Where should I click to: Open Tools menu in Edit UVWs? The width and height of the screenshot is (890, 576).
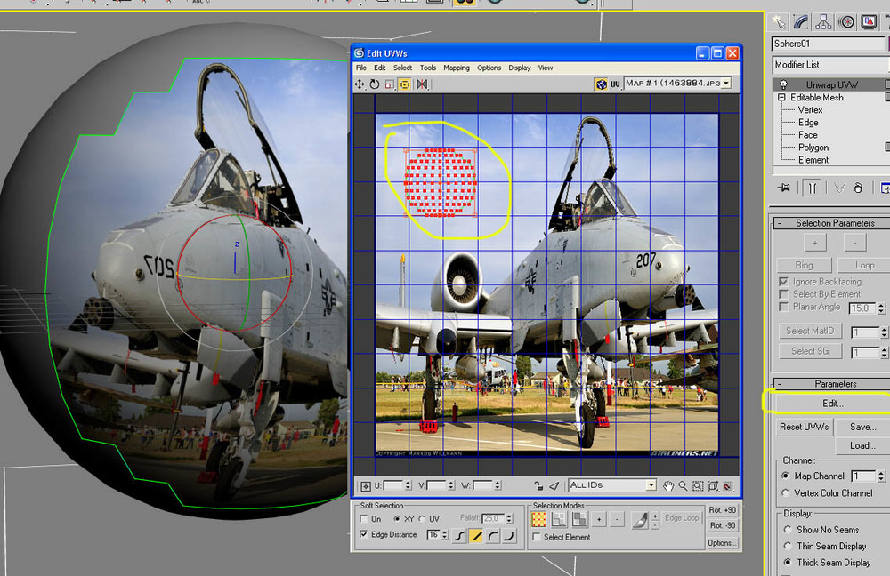click(x=428, y=68)
